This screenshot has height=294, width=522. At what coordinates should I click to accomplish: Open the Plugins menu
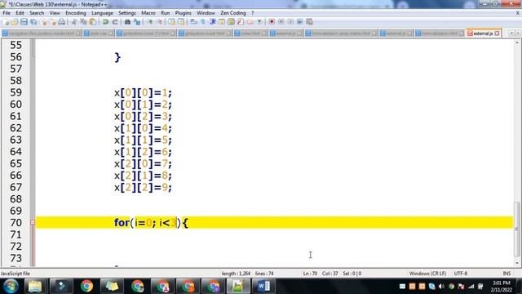tap(183, 13)
